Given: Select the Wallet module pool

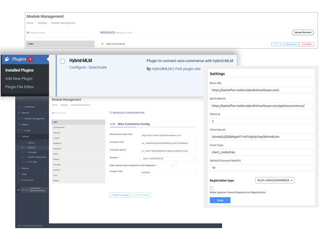Looking at the screenshot, I should click(79, 181).
